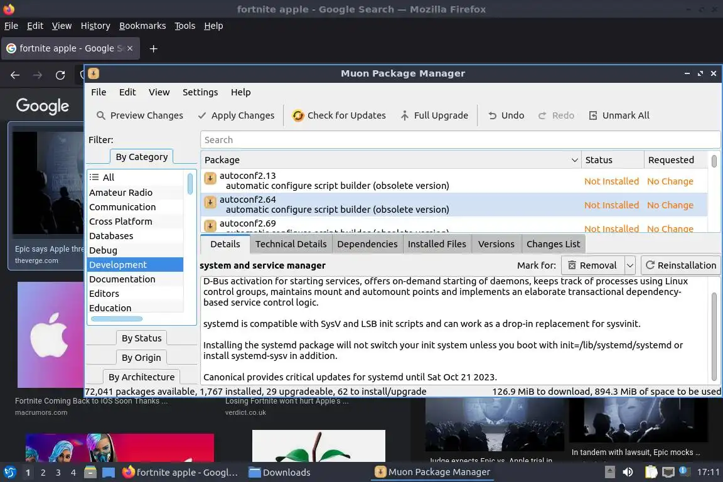
Task: Click the autoconf2.69 package icon
Action: pos(210,225)
